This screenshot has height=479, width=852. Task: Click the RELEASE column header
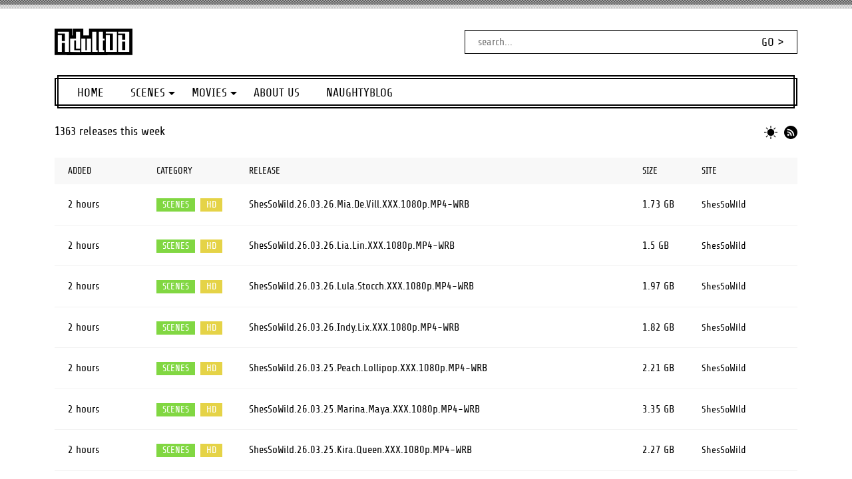[264, 171]
